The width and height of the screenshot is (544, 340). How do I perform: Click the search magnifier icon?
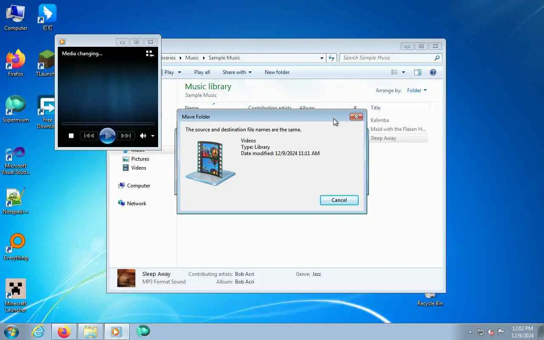pos(437,58)
